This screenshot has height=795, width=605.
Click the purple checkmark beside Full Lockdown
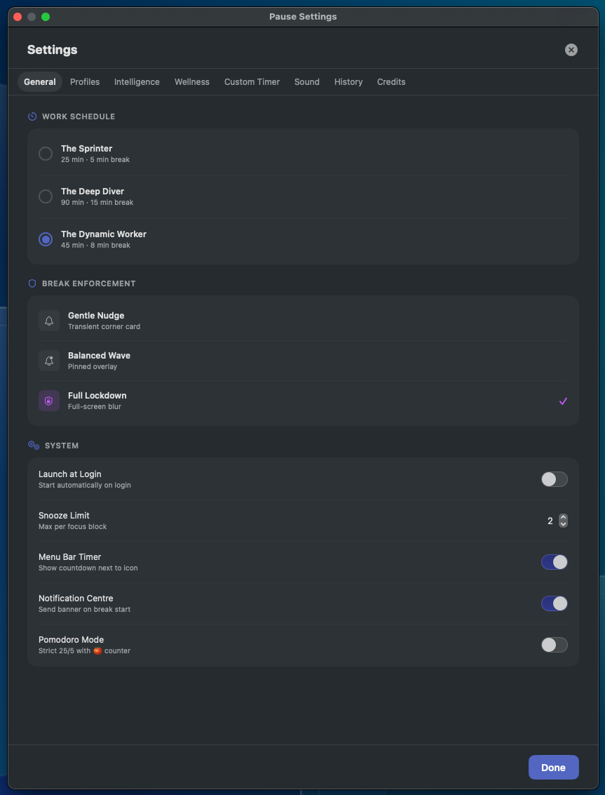563,401
